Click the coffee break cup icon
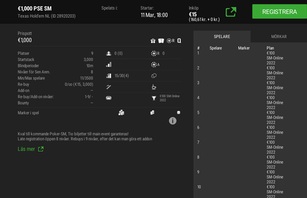This screenshot has height=198, width=307. (x=154, y=87)
